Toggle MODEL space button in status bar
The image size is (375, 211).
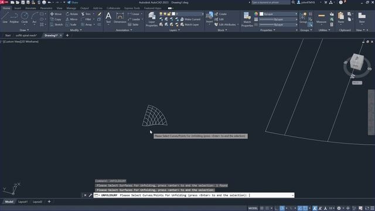[x=253, y=209]
